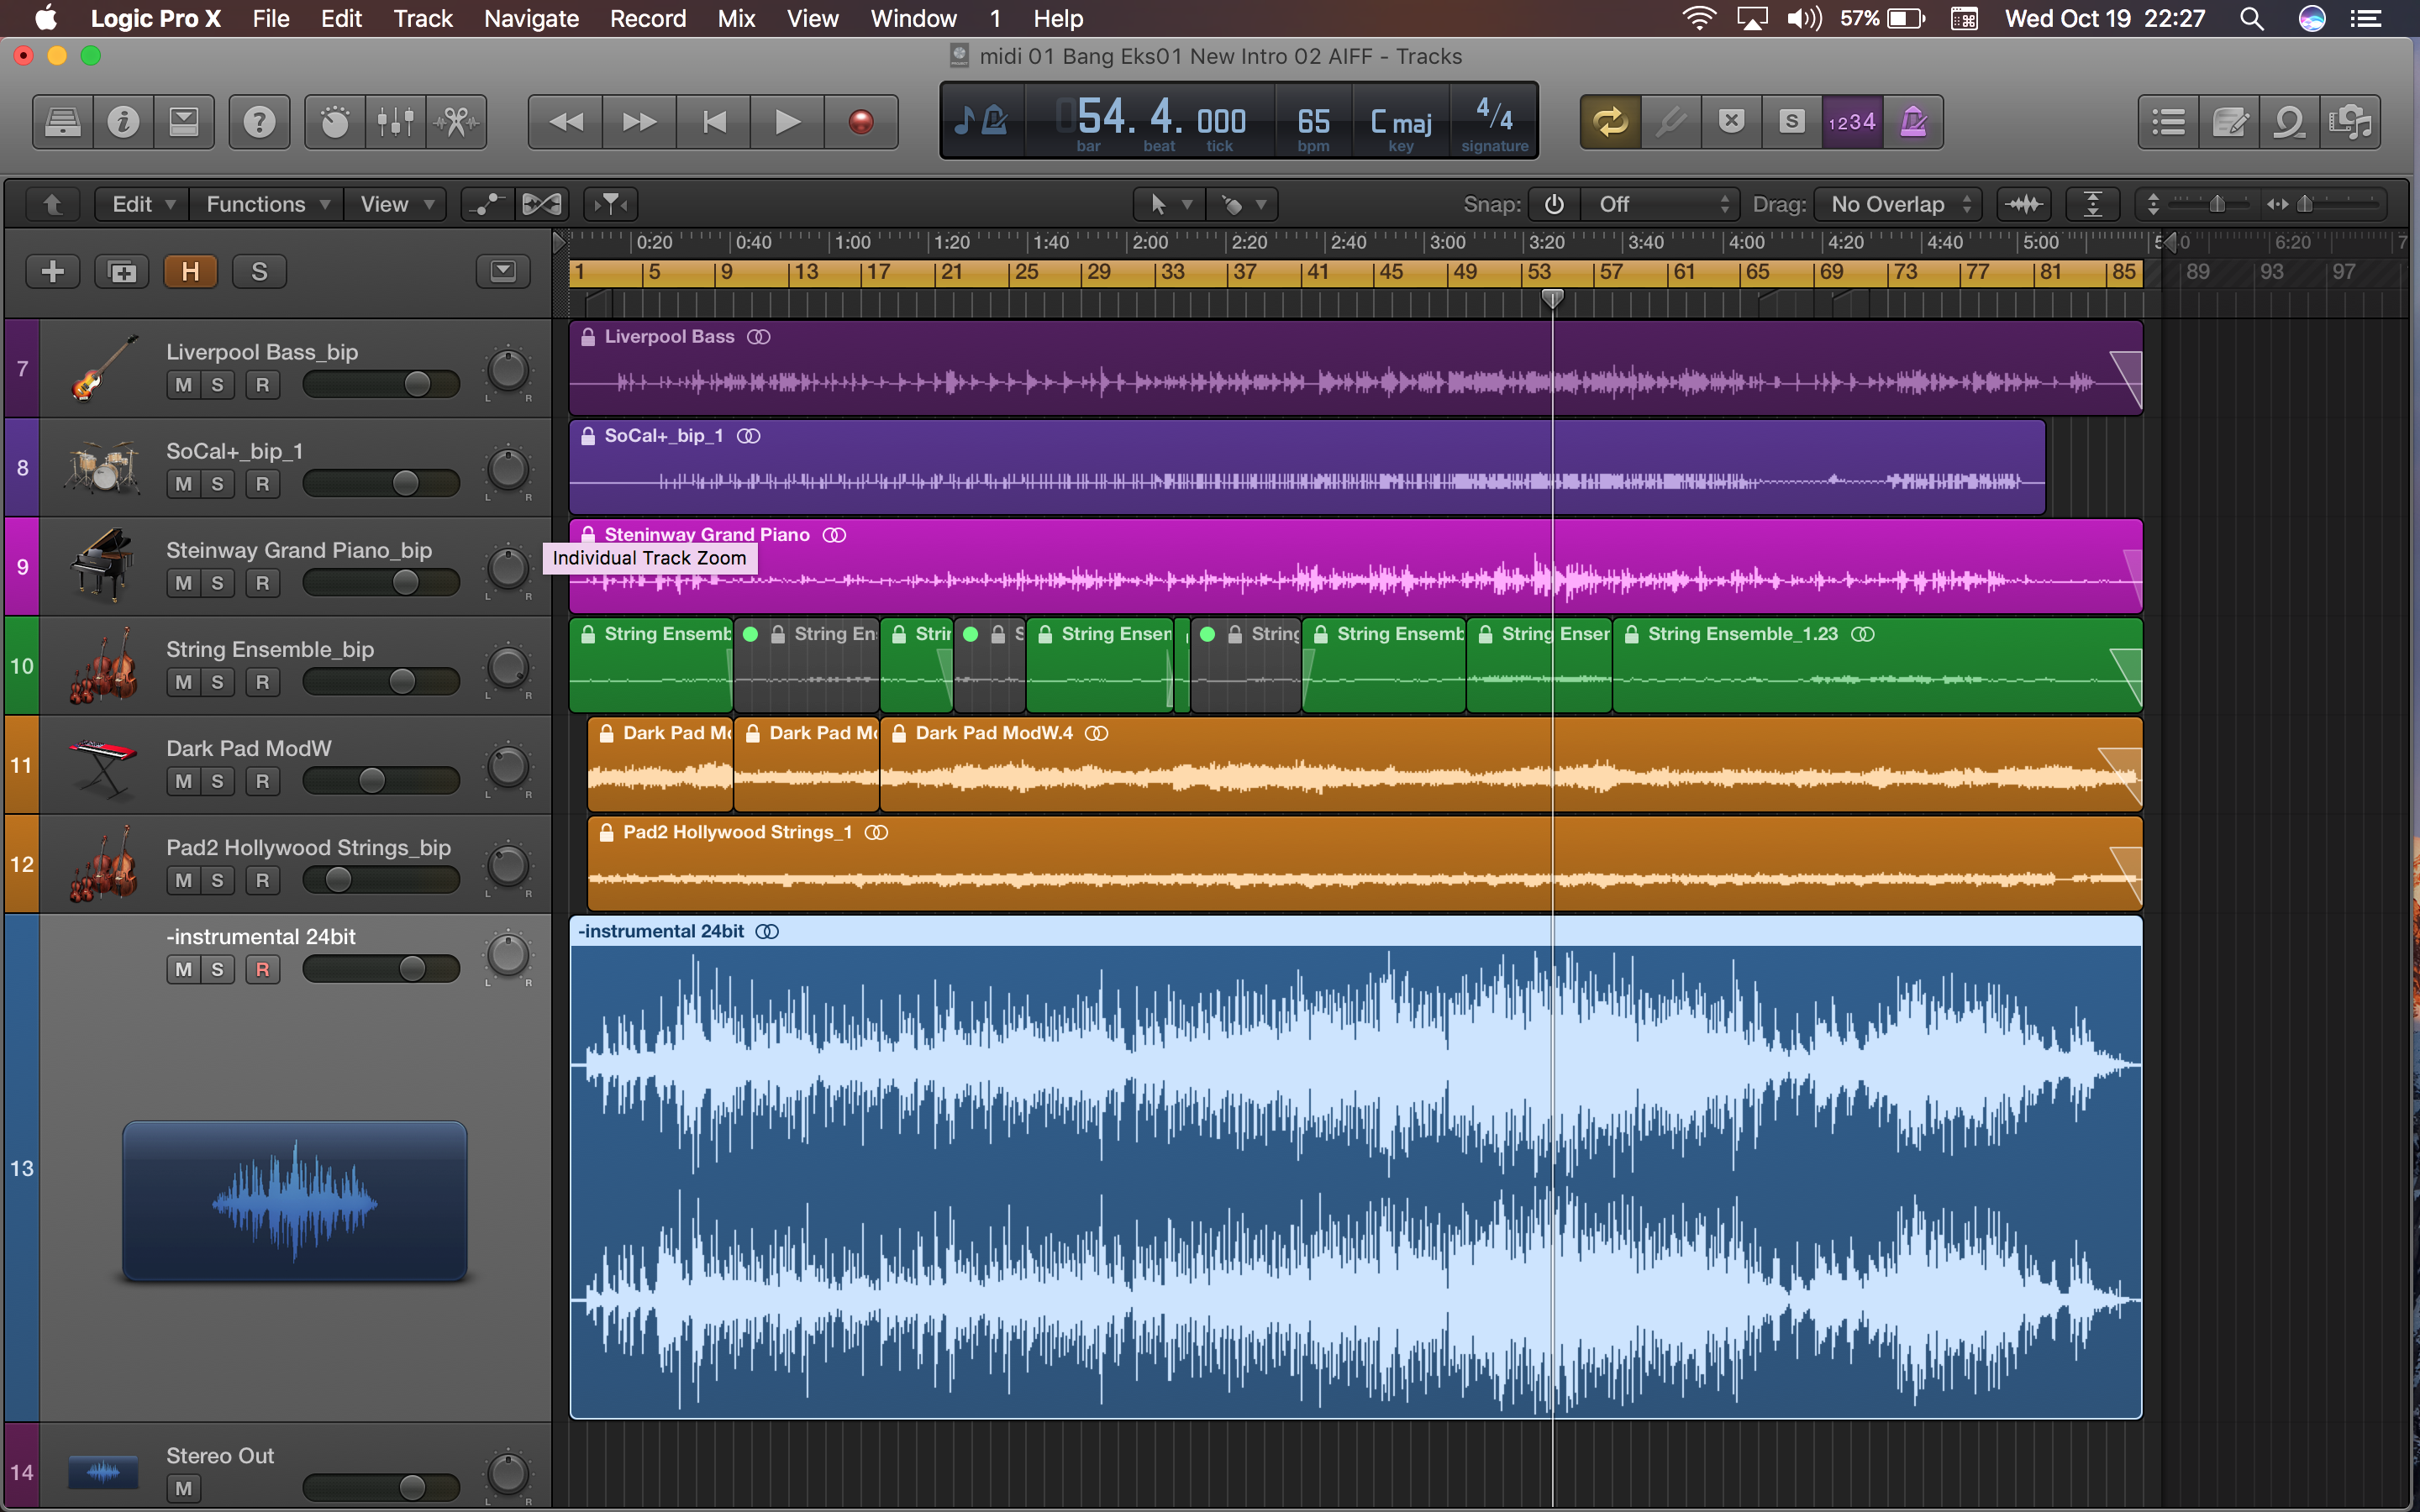Open the Library panel
Screen dimensions: 2420x1512
(63, 122)
